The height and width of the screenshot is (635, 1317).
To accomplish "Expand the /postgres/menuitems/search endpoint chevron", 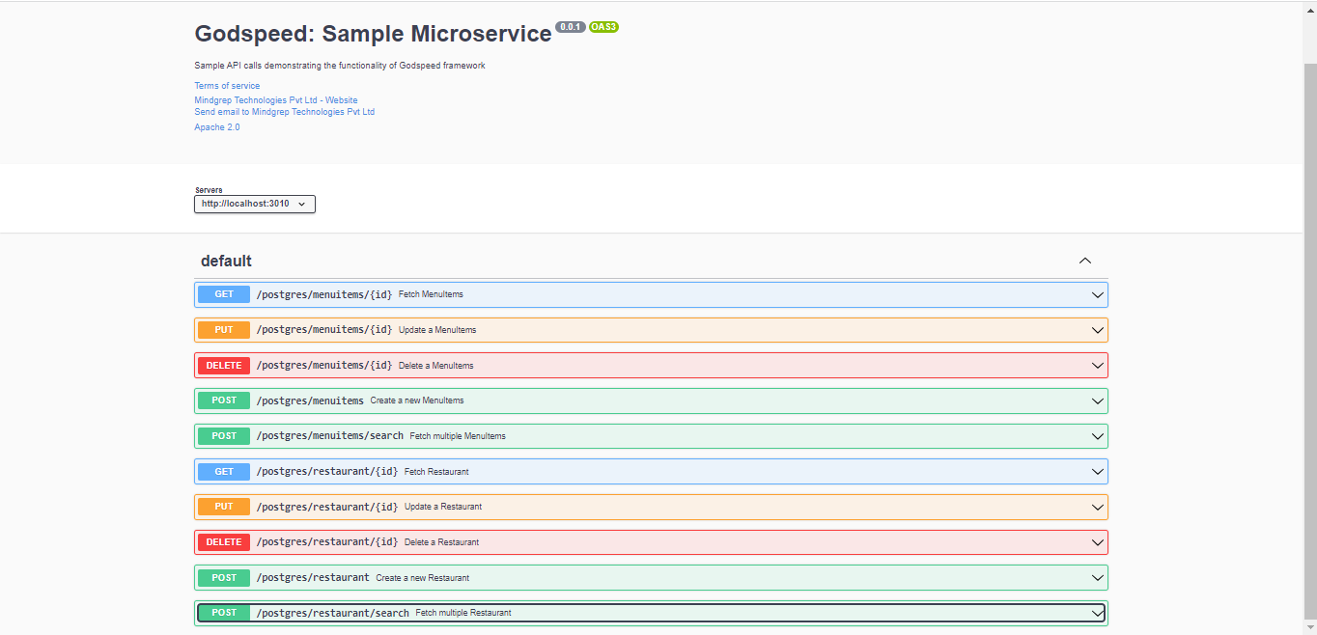I will (x=1097, y=435).
